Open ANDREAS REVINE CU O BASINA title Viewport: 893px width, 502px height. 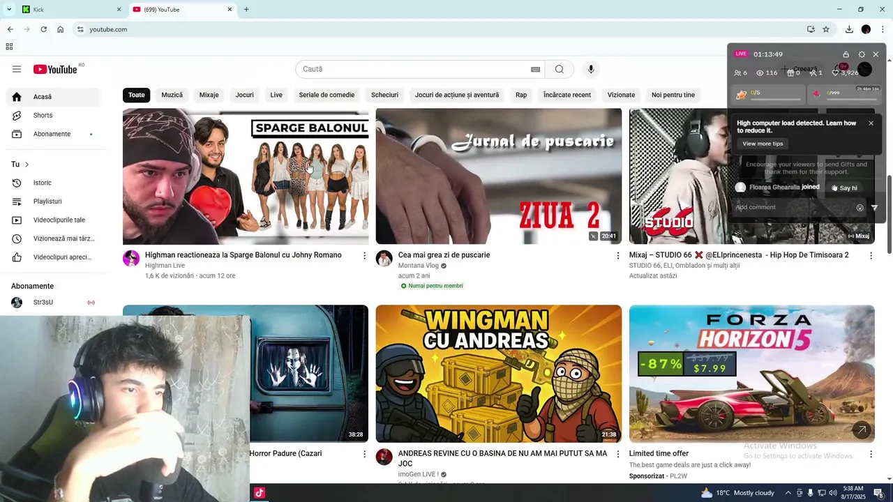click(x=502, y=458)
